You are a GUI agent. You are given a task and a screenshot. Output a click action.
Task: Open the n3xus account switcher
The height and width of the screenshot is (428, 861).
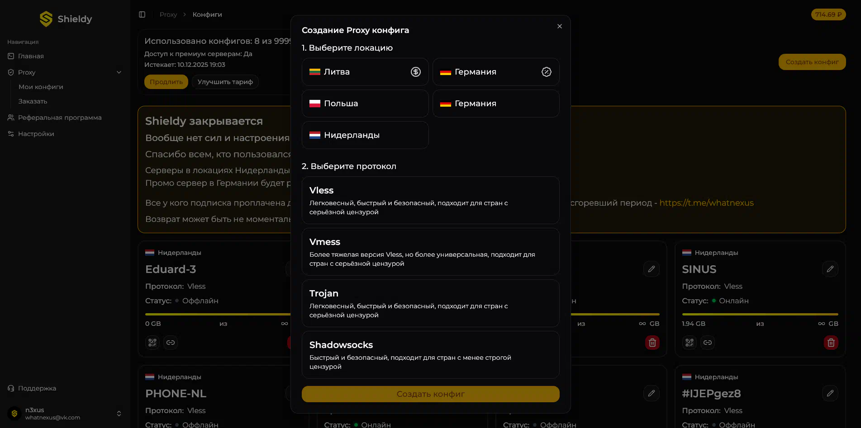click(x=119, y=414)
